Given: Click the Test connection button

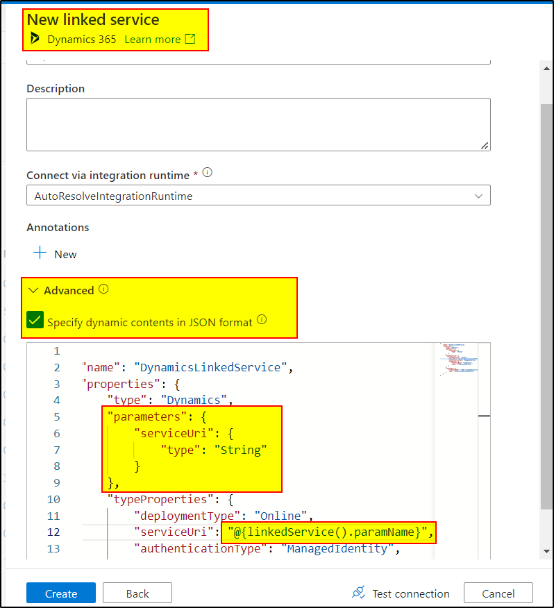Looking at the screenshot, I should [x=401, y=593].
